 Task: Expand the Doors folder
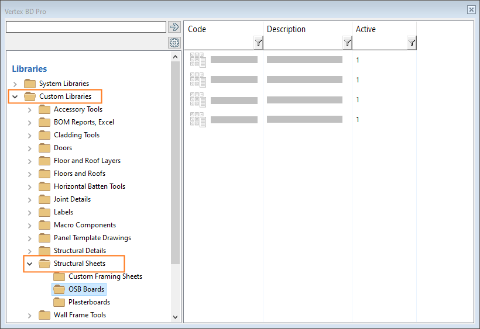[30, 148]
